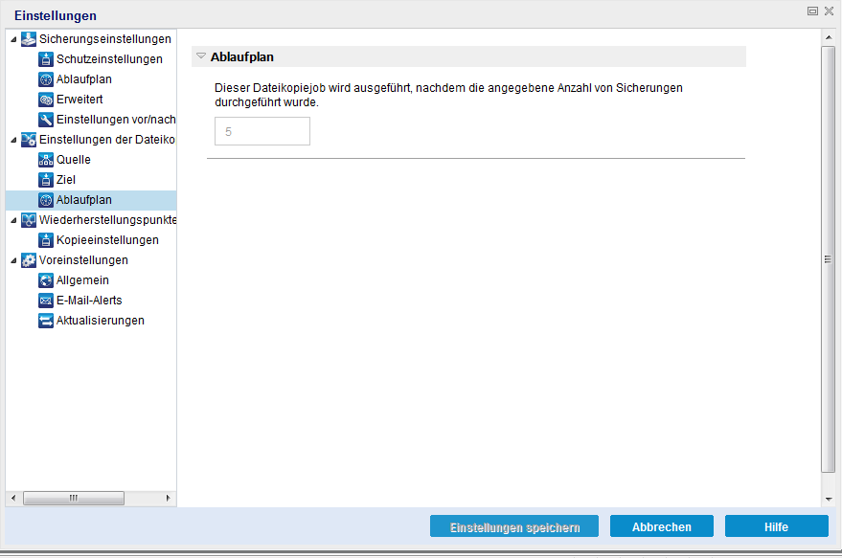842x558 pixels.
Task: Click the Allgemein globe icon
Action: (x=46, y=280)
